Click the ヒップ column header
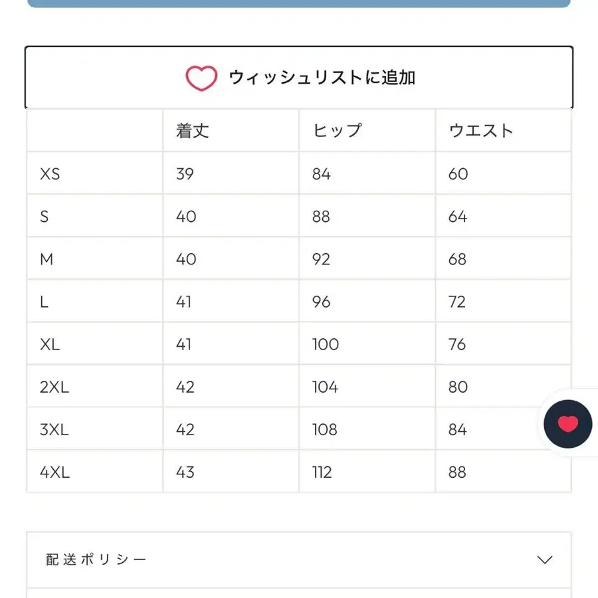Viewport: 598px width, 598px height. point(336,131)
